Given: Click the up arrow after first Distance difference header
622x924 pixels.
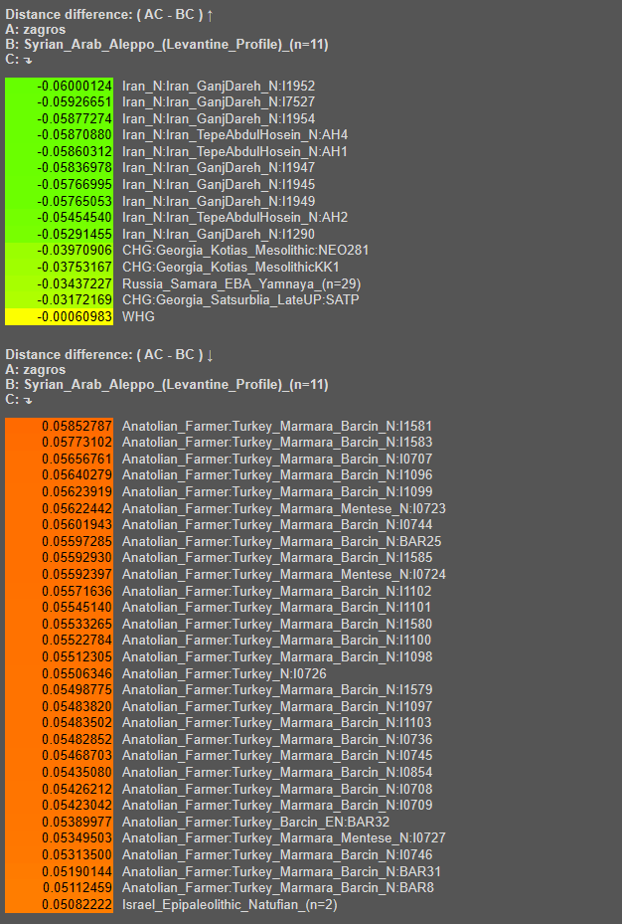Looking at the screenshot, I should coord(210,15).
